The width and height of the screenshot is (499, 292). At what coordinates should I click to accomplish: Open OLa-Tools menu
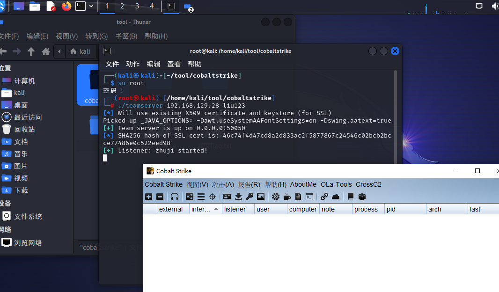(336, 184)
